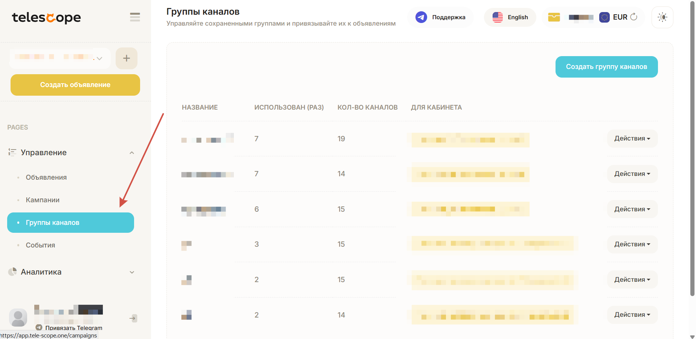Image resolution: width=696 pixels, height=339 pixels.
Task: Open Telegram support via Поддержка icon
Action: point(421,17)
